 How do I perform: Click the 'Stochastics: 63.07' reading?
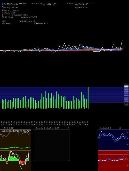9,13
